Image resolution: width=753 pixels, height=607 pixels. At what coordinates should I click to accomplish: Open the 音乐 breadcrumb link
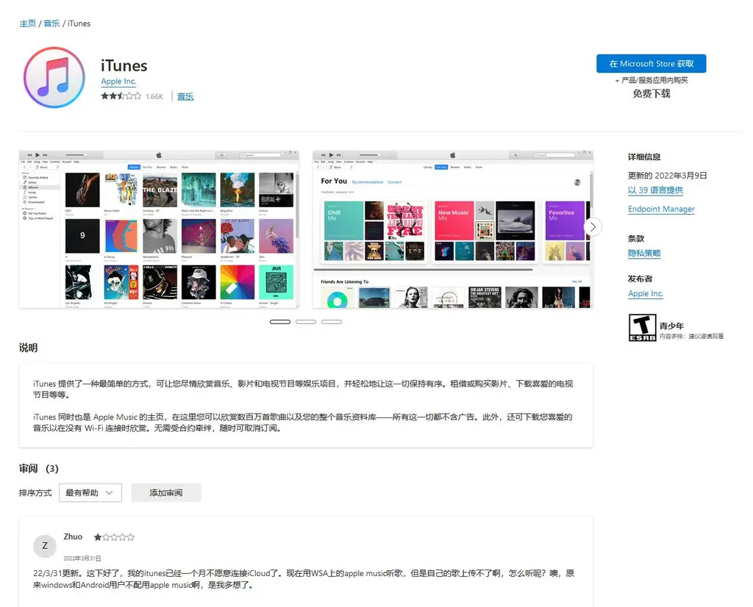point(51,24)
